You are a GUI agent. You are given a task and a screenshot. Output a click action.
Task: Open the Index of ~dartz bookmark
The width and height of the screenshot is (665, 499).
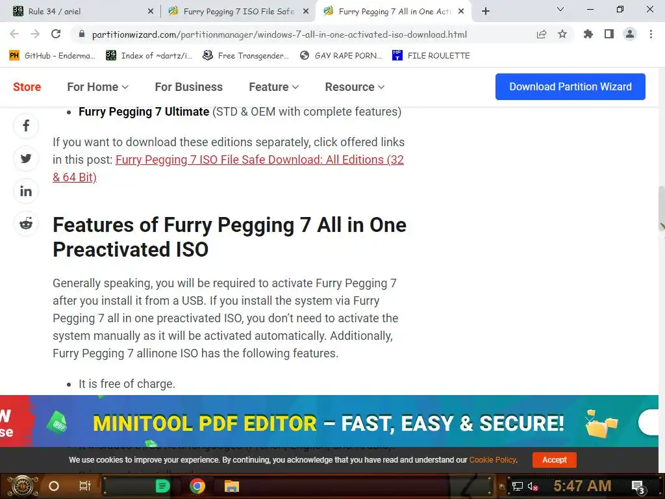pos(149,56)
